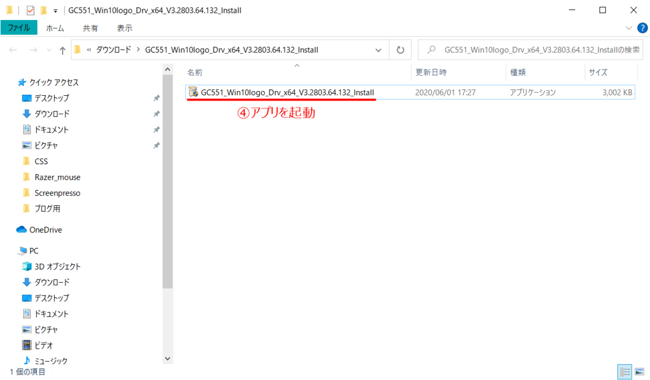Image resolution: width=650 pixels, height=380 pixels.
Task: Select PC in the navigation pane
Action: point(34,251)
